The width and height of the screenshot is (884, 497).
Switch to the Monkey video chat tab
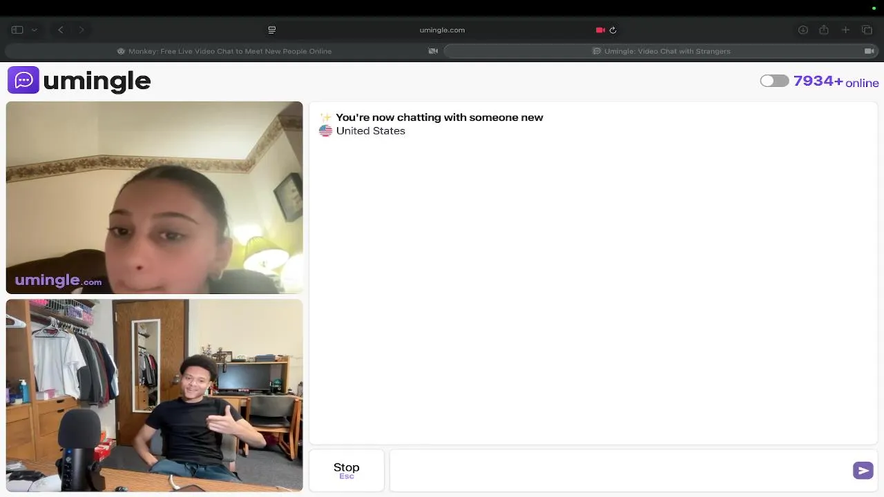tap(224, 51)
